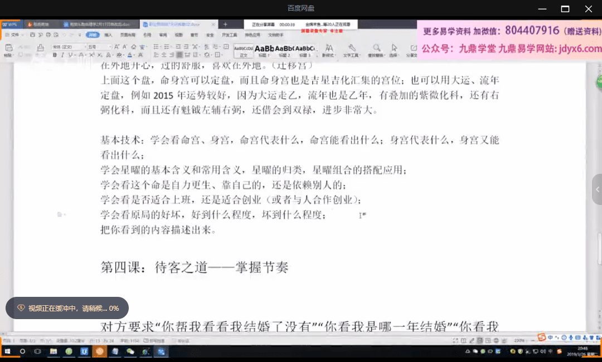Switch to the 插入 Insert ribbon tab
Image resolution: width=602 pixels, height=362 pixels.
pyautogui.click(x=108, y=35)
